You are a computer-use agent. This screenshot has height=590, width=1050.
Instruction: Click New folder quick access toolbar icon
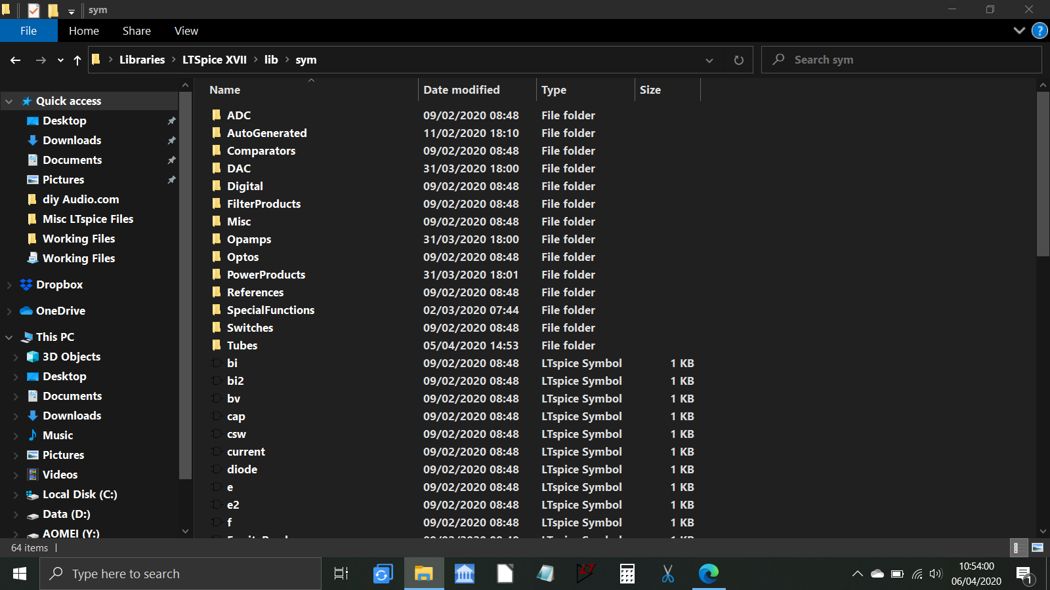pyautogui.click(x=53, y=10)
